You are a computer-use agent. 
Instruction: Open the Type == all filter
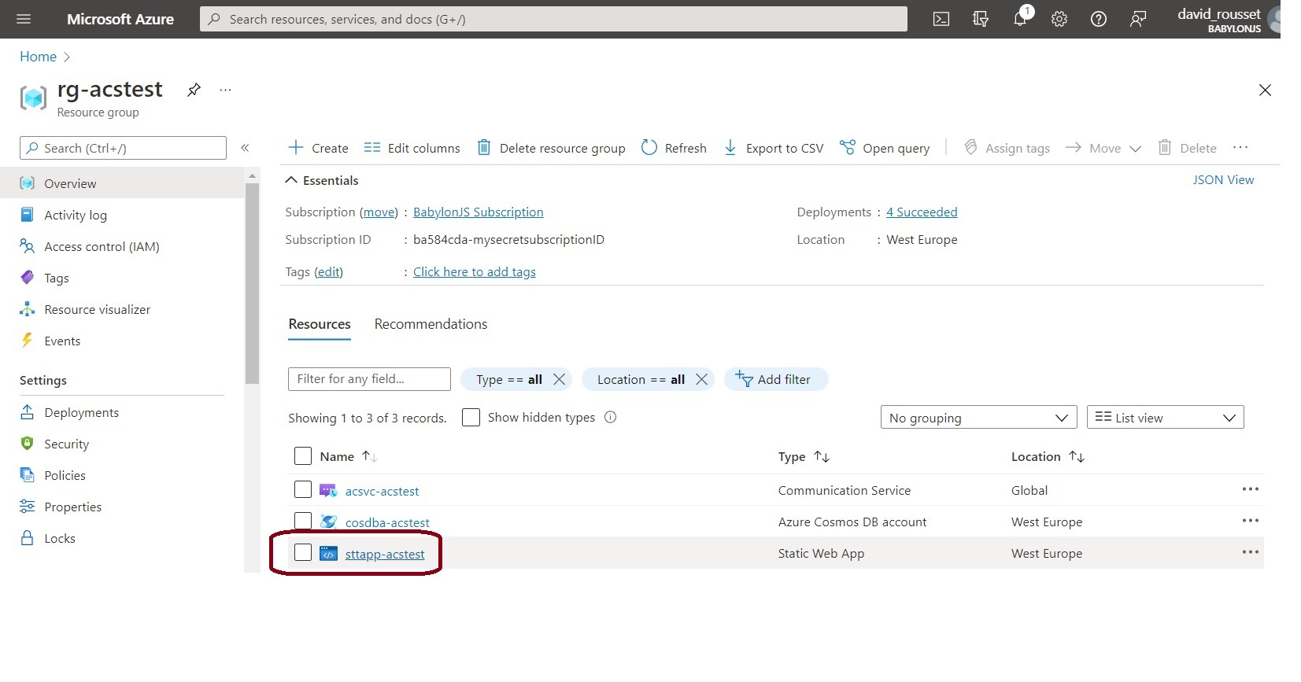tap(508, 379)
